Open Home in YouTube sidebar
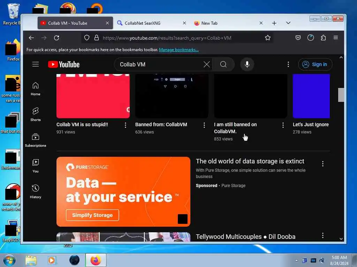The width and height of the screenshot is (357, 267). [x=36, y=89]
